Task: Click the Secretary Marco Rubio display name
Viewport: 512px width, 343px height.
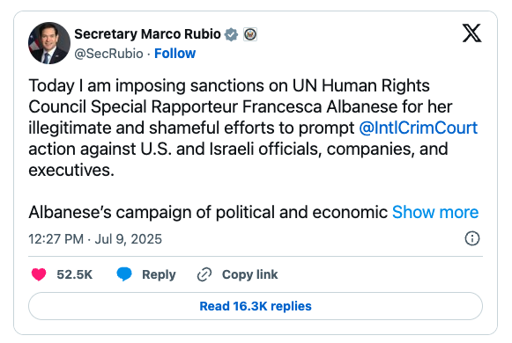Action: click(x=147, y=34)
